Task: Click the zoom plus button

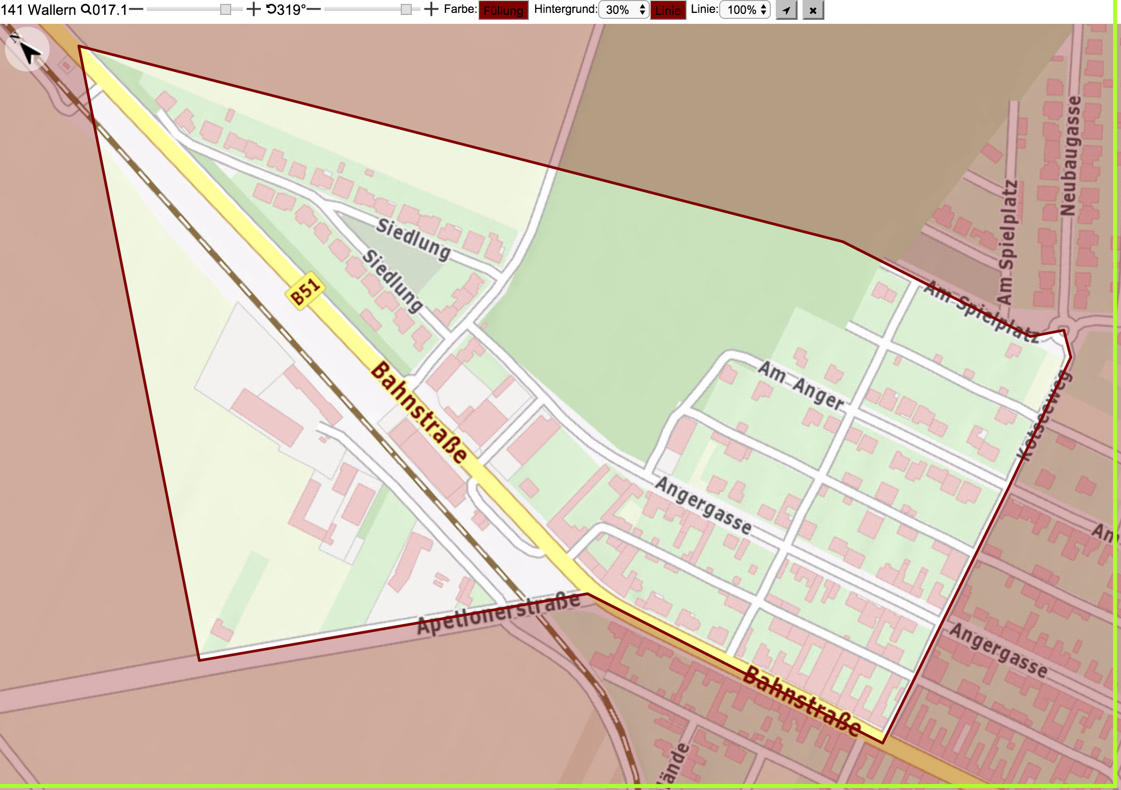Action: tap(253, 9)
